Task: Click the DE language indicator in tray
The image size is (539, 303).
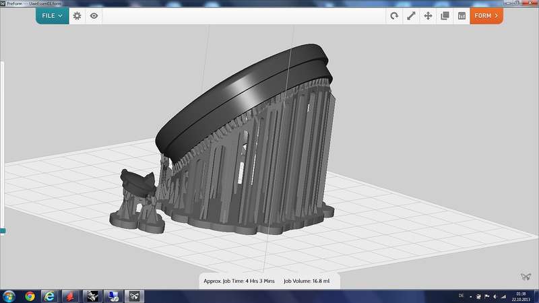Action: pyautogui.click(x=461, y=296)
